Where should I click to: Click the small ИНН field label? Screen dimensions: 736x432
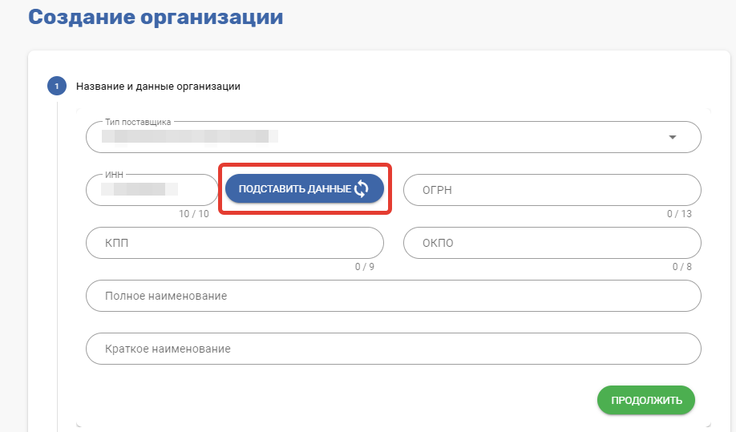pos(115,176)
